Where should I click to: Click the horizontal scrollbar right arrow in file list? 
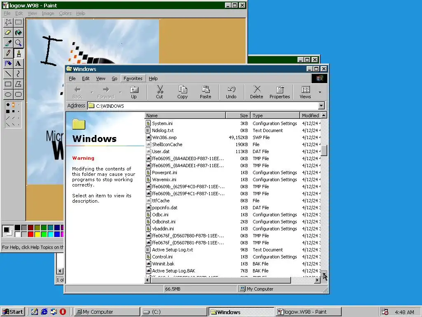pos(317,280)
